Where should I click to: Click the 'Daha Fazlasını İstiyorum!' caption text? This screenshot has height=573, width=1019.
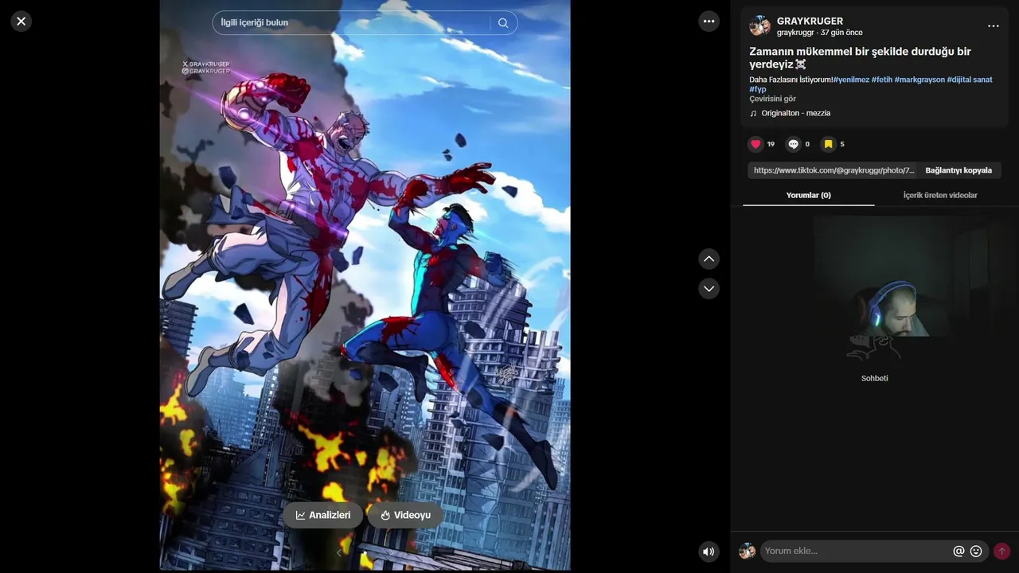pos(791,80)
